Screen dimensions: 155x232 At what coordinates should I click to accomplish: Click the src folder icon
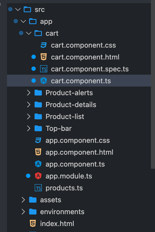(27, 9)
